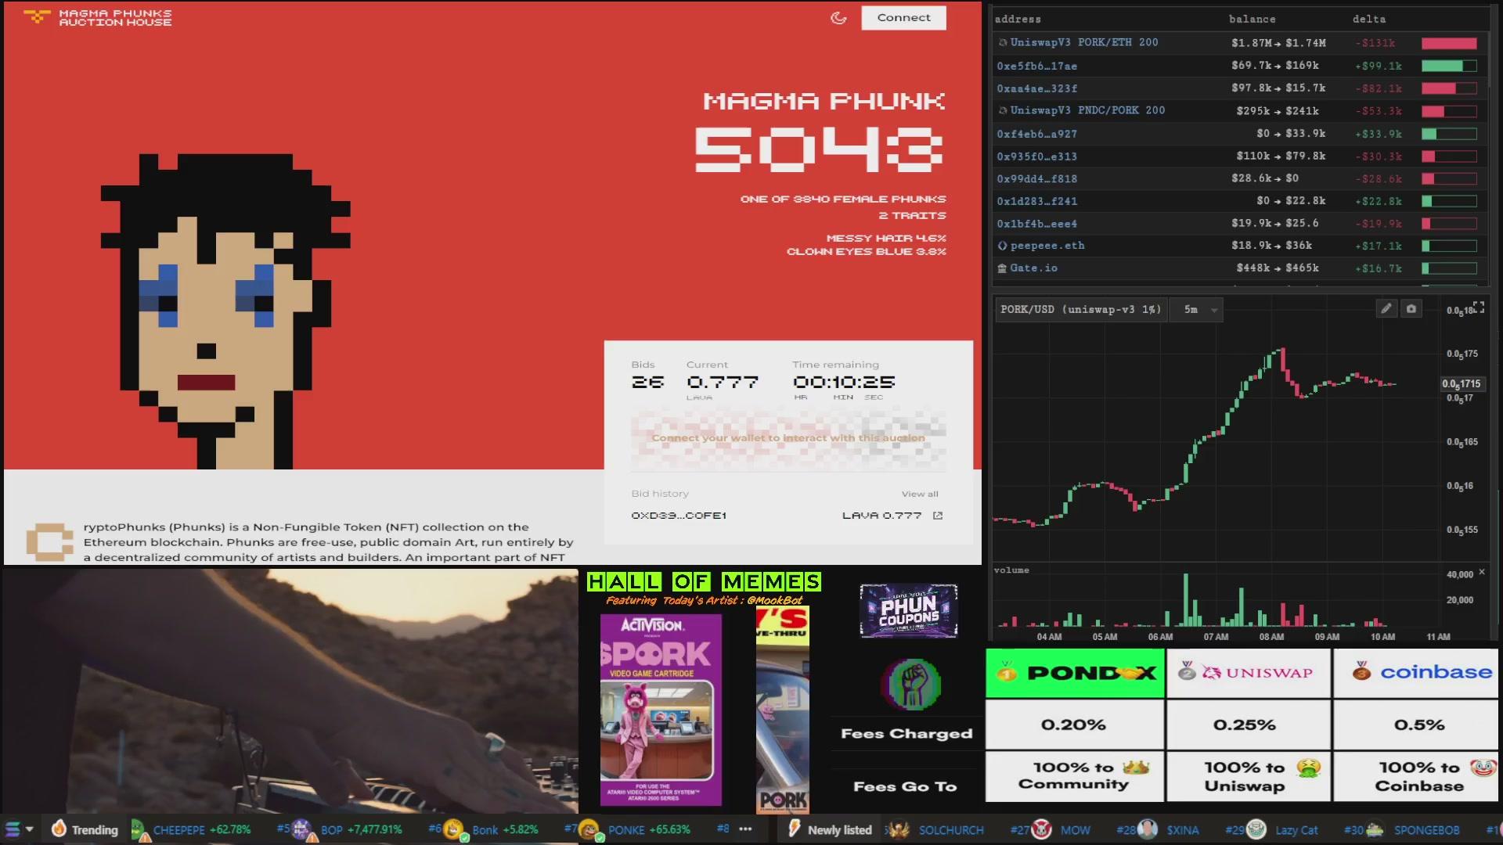
Task: Click the three-dots more icon in ticker
Action: (x=745, y=829)
